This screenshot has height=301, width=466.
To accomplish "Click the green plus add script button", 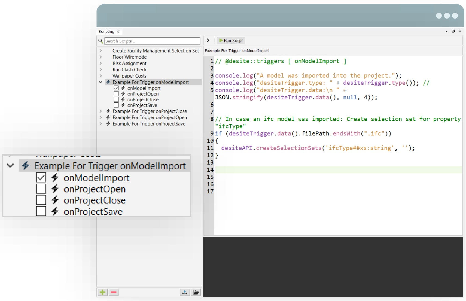I will click(x=103, y=292).
